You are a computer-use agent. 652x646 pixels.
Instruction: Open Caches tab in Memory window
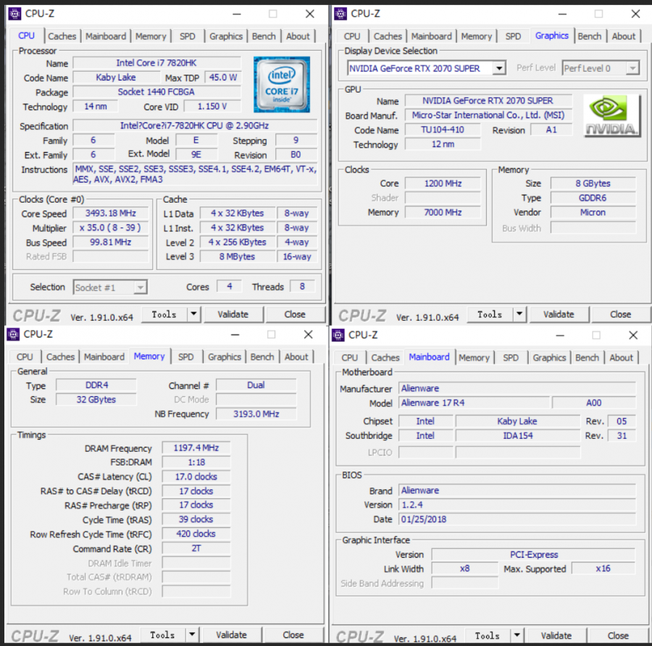(x=60, y=357)
